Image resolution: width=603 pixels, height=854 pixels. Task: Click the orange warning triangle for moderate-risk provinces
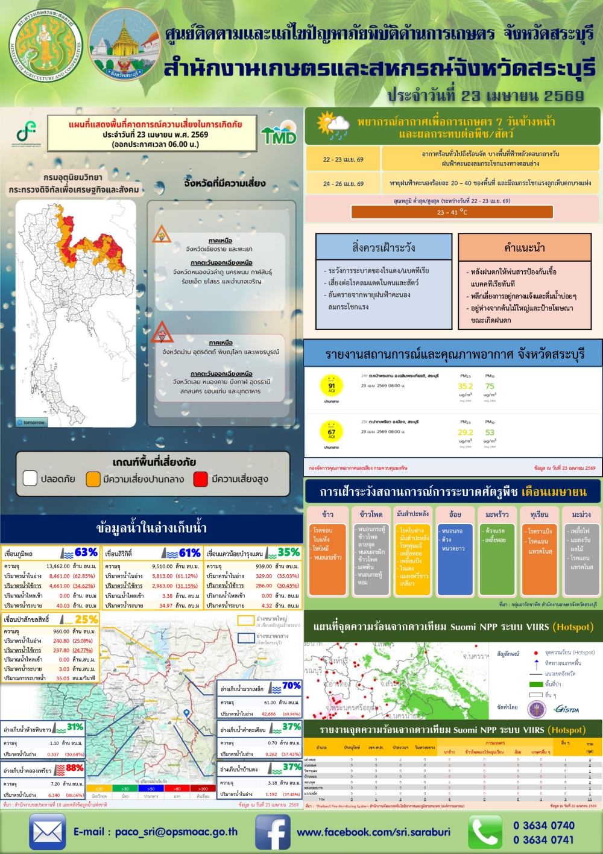(161, 234)
